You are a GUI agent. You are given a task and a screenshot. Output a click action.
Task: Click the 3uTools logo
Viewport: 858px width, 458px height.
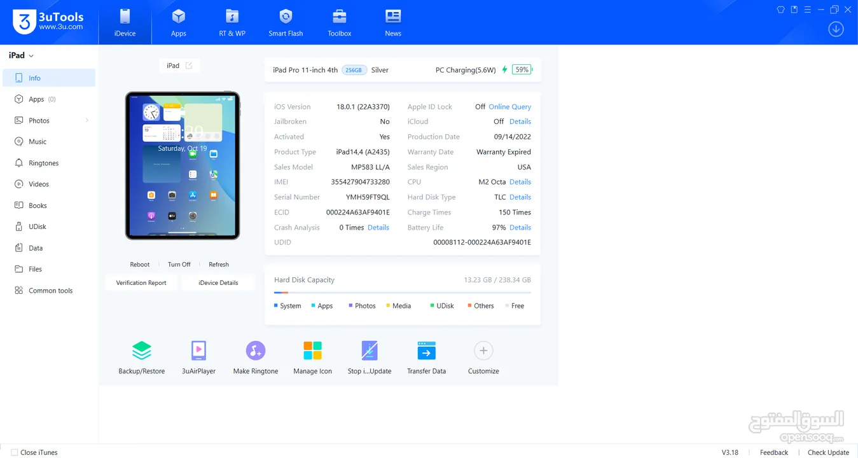tap(48, 22)
